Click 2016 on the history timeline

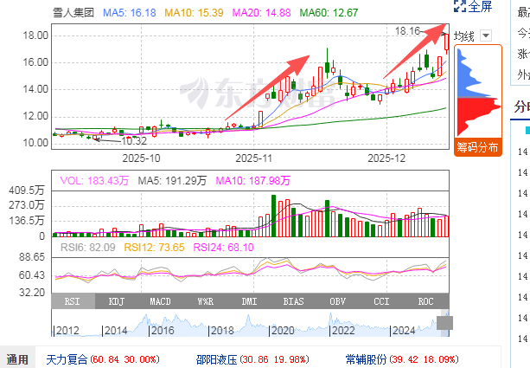[163, 331]
